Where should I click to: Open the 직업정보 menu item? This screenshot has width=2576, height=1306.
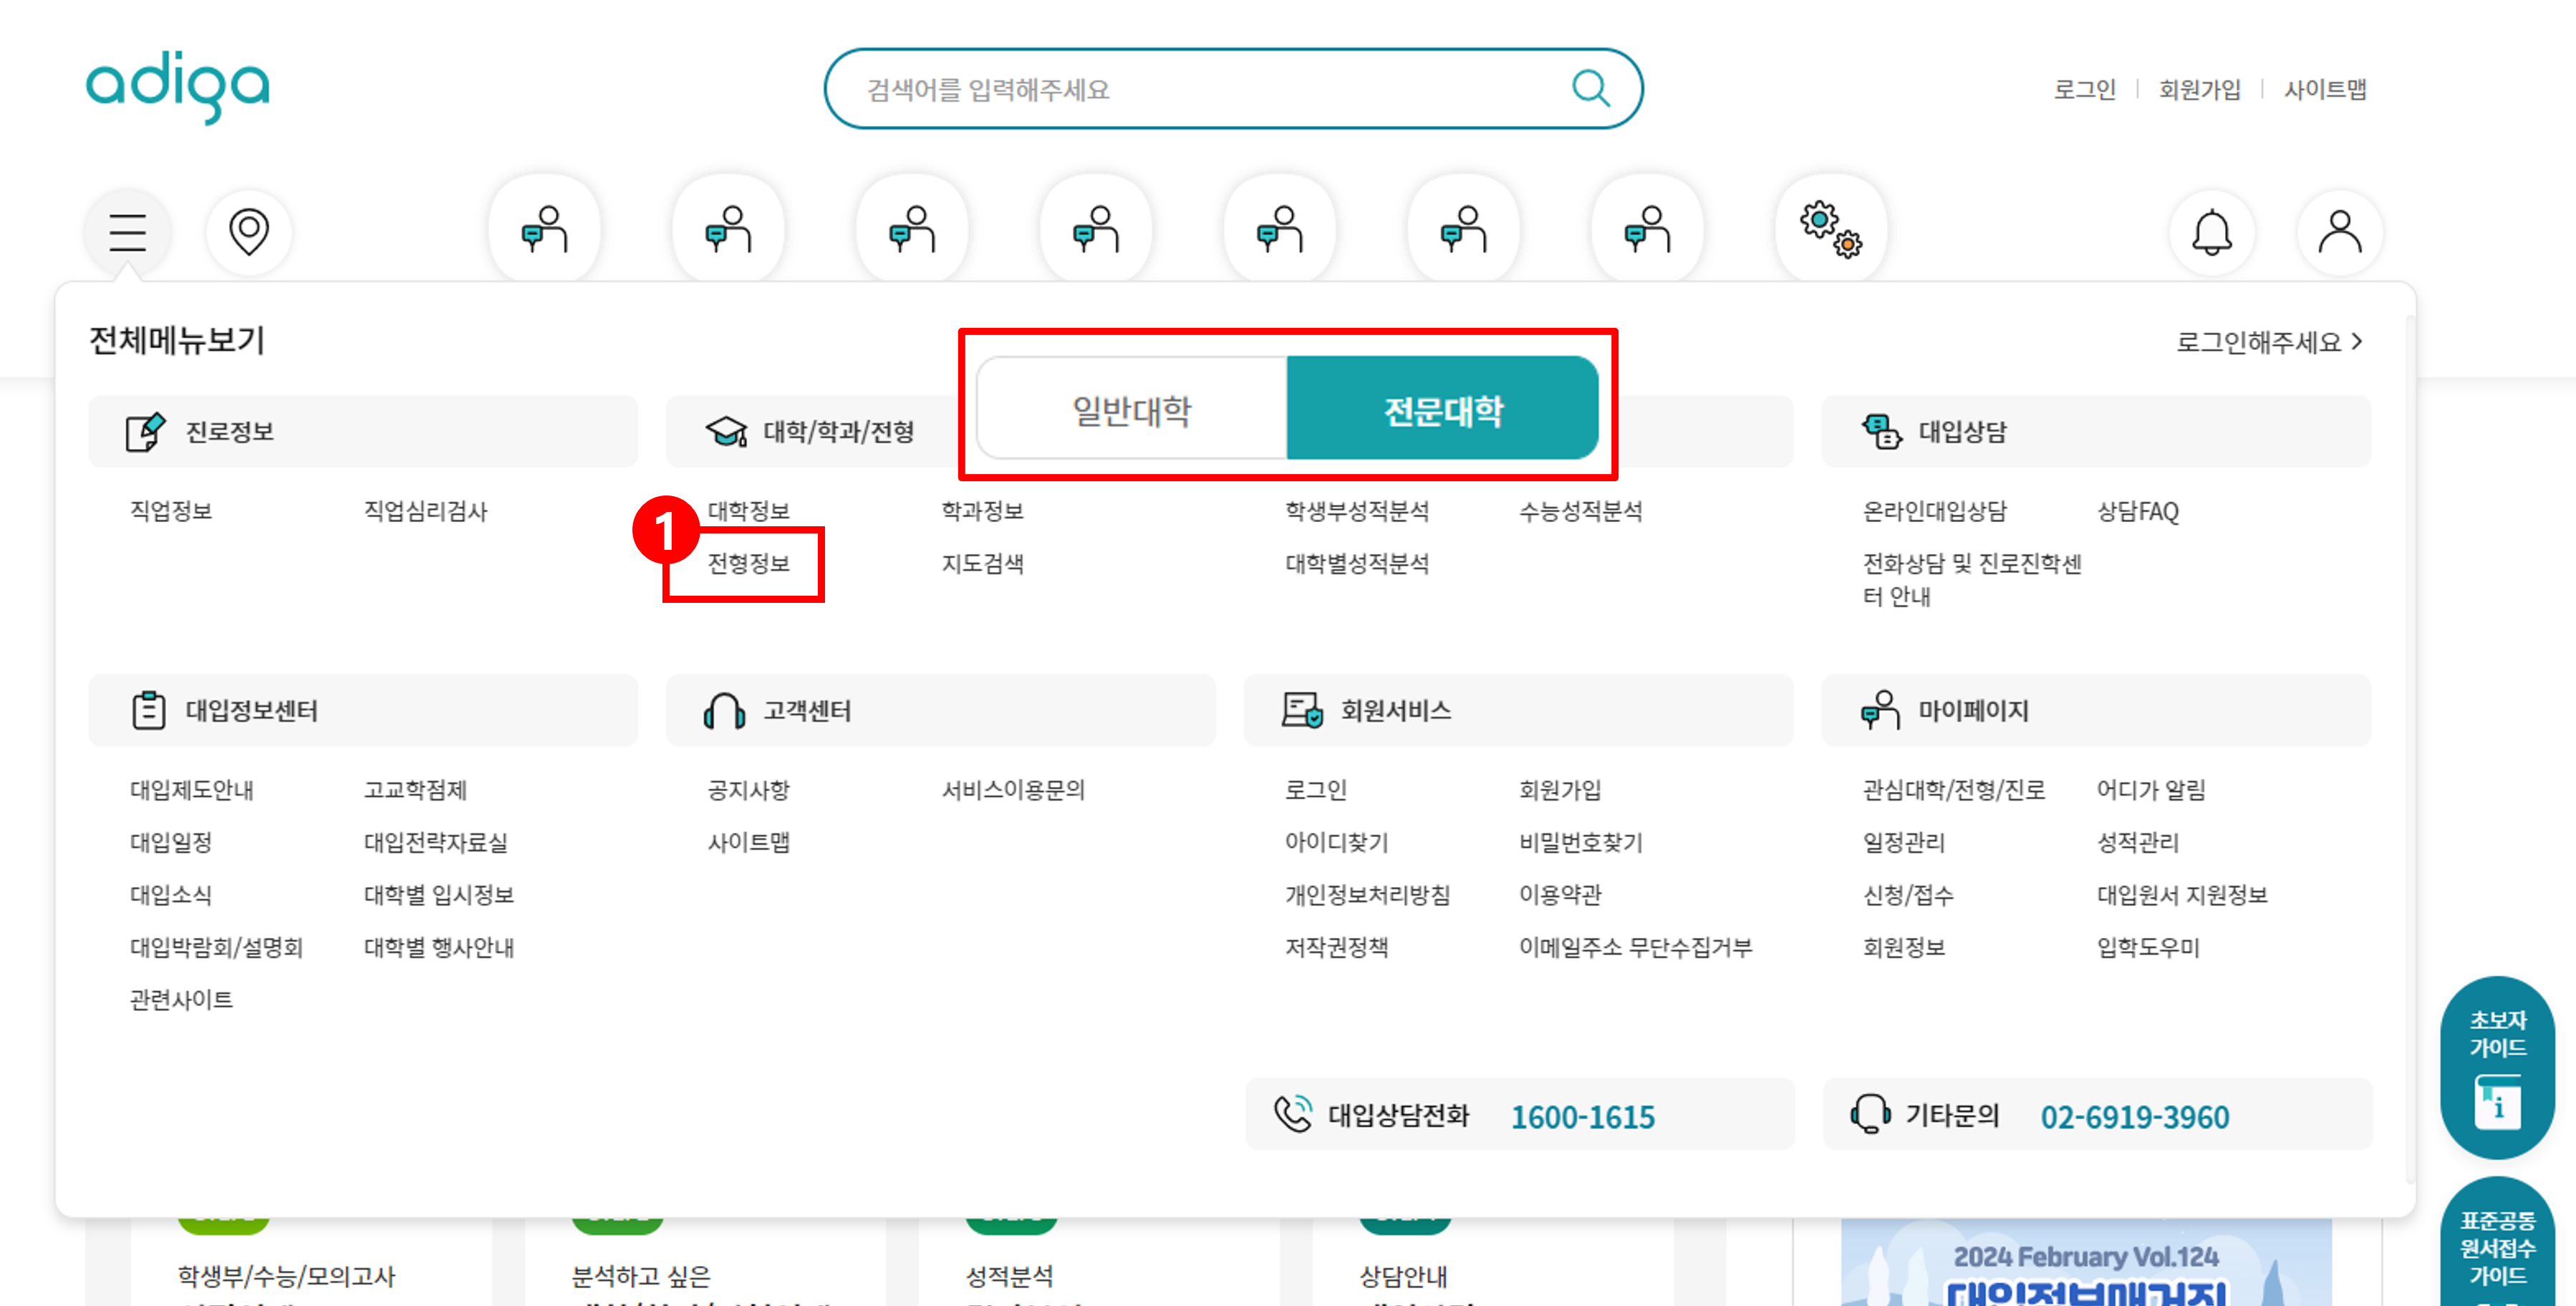click(x=171, y=512)
